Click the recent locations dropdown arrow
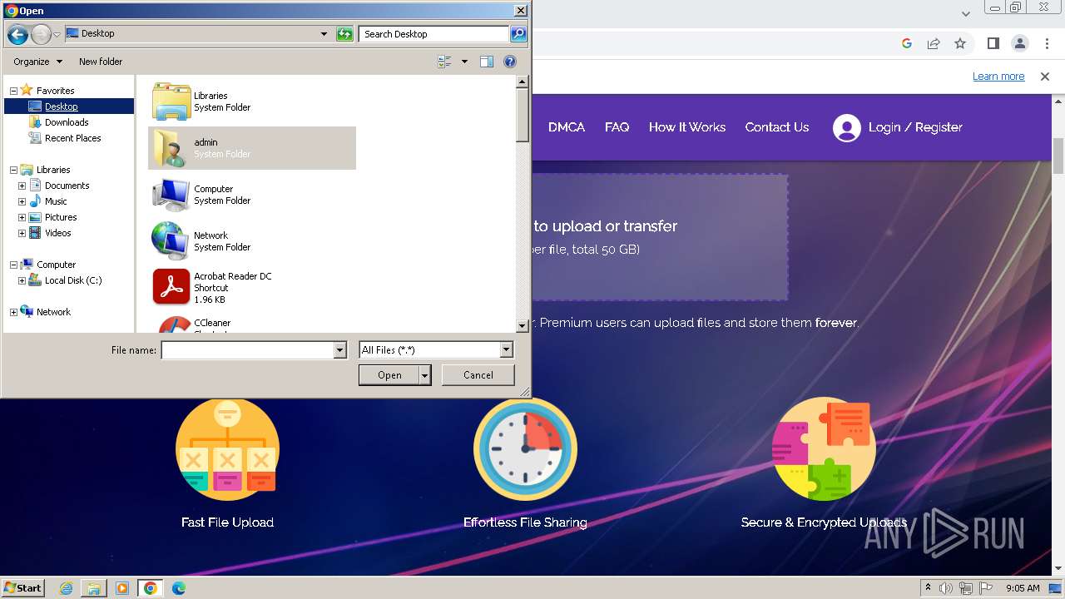The height and width of the screenshot is (599, 1065). point(57,35)
